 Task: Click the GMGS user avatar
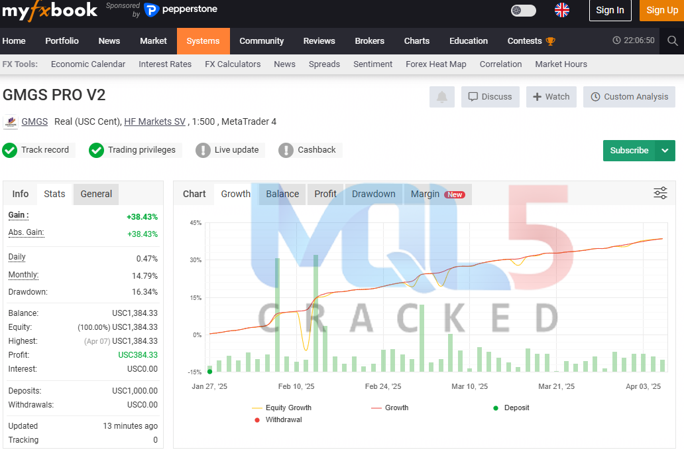[x=11, y=122]
